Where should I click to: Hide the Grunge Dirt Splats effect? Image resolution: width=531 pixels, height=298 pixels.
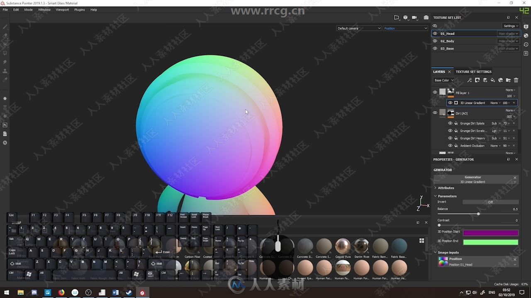pos(450,123)
